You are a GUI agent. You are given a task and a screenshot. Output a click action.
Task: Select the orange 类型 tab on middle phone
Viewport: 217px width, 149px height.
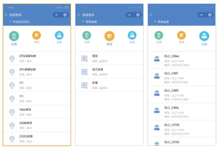110,38
